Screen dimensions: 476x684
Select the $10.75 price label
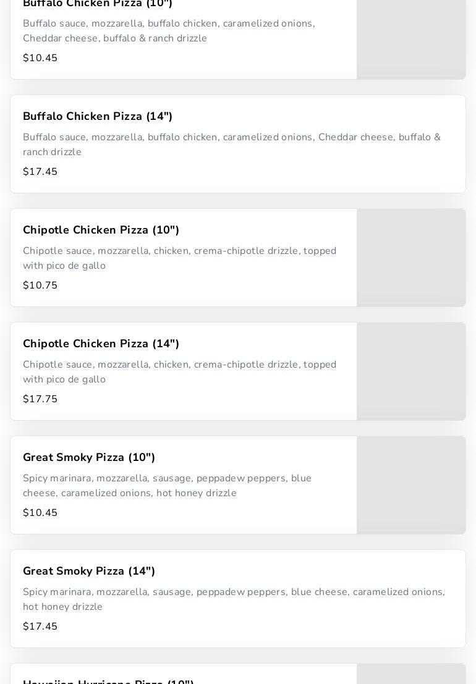tap(40, 285)
